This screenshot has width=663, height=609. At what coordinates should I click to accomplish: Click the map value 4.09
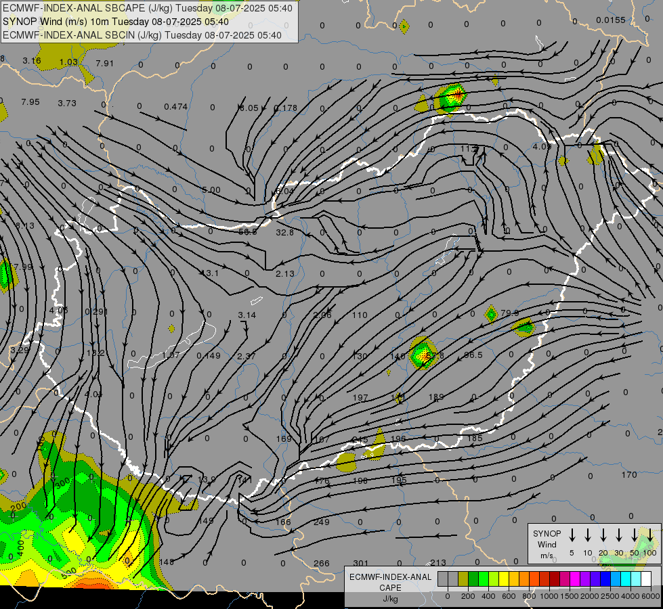542,147
